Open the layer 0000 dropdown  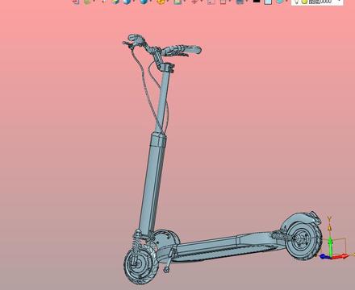[x=317, y=2]
